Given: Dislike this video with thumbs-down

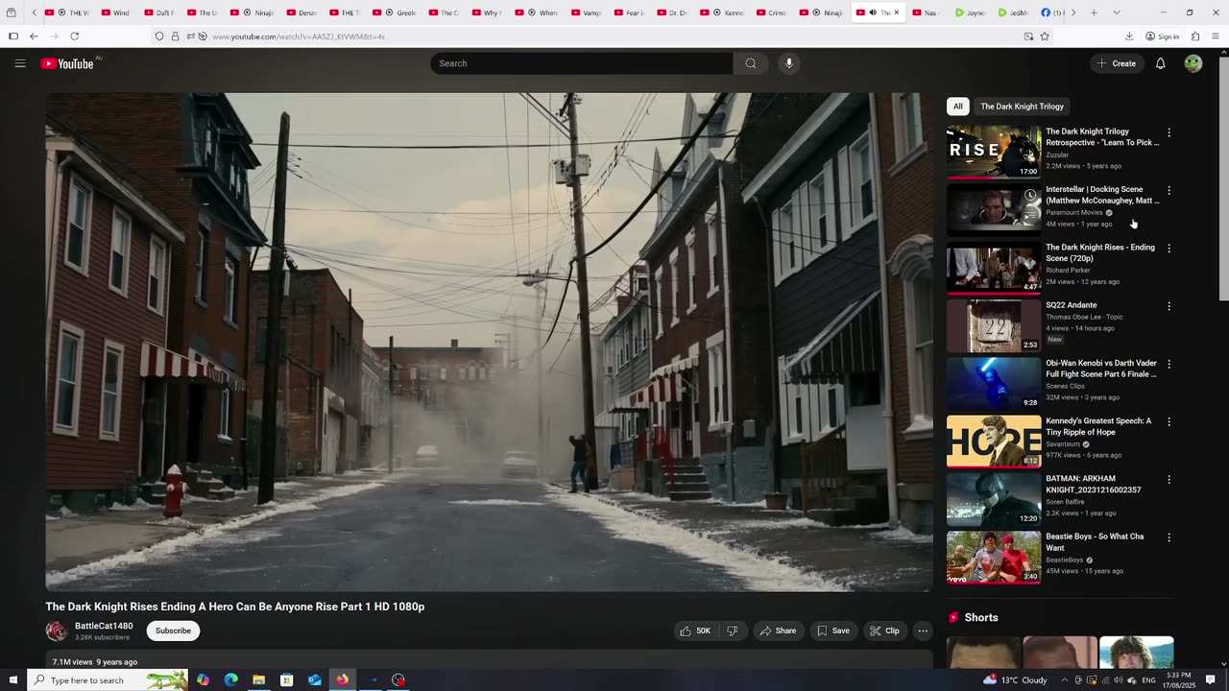Looking at the screenshot, I should tap(733, 631).
